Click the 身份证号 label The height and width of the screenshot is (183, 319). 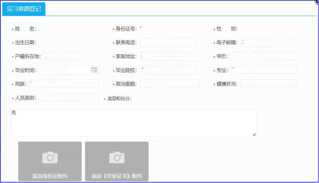click(126, 29)
